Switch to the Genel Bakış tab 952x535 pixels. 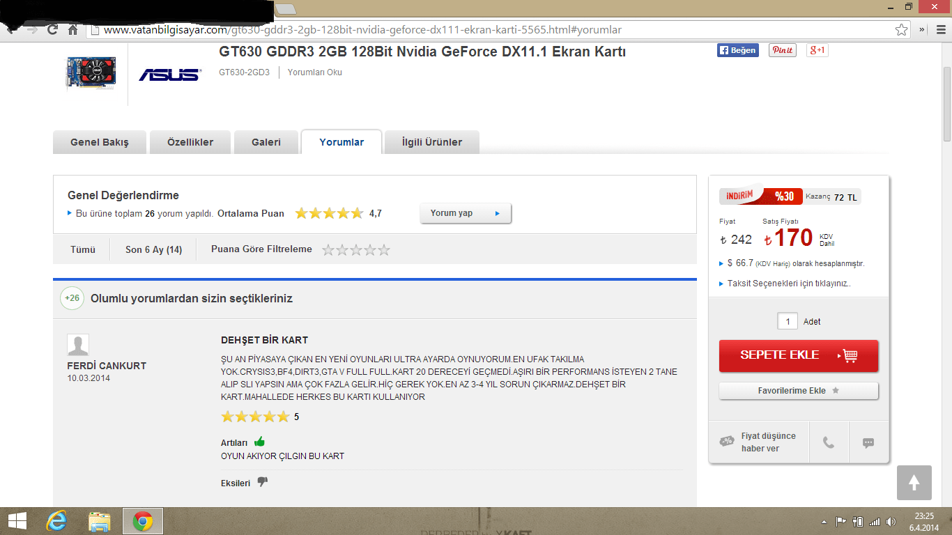(100, 142)
